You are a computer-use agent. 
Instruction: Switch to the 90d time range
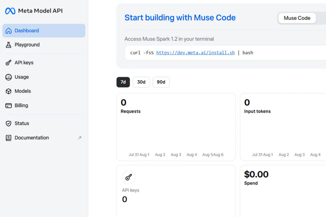coord(161,82)
